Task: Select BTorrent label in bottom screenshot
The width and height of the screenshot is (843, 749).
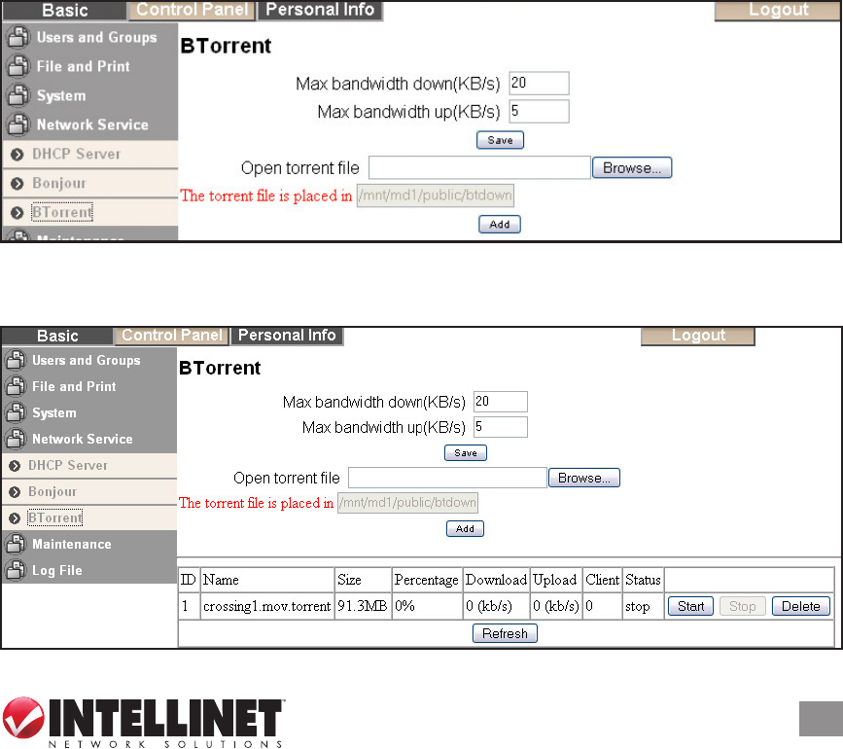Action: click(55, 517)
